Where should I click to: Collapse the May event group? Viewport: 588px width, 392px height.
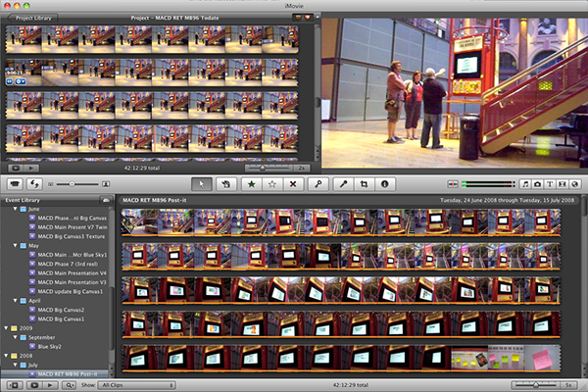tap(16, 246)
